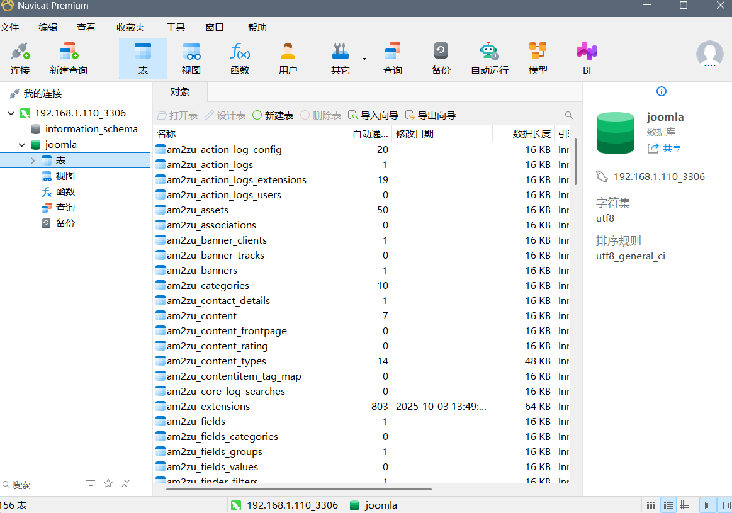
Task: Open the Model (模型) toolbar icon
Action: pyautogui.click(x=538, y=59)
